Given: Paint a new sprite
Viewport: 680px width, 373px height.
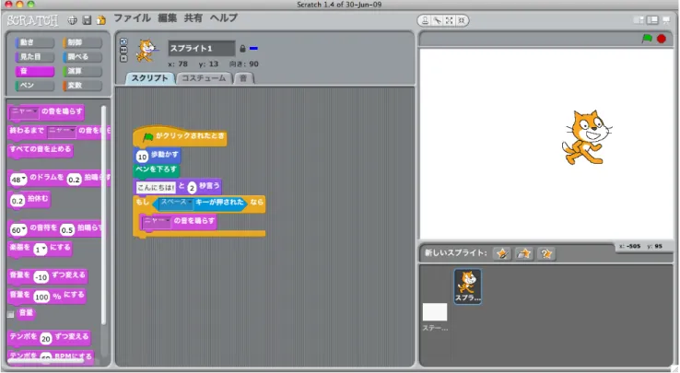Looking at the screenshot, I should point(502,253).
